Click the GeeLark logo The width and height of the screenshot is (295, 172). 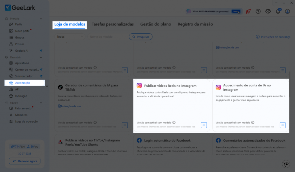(20, 8)
